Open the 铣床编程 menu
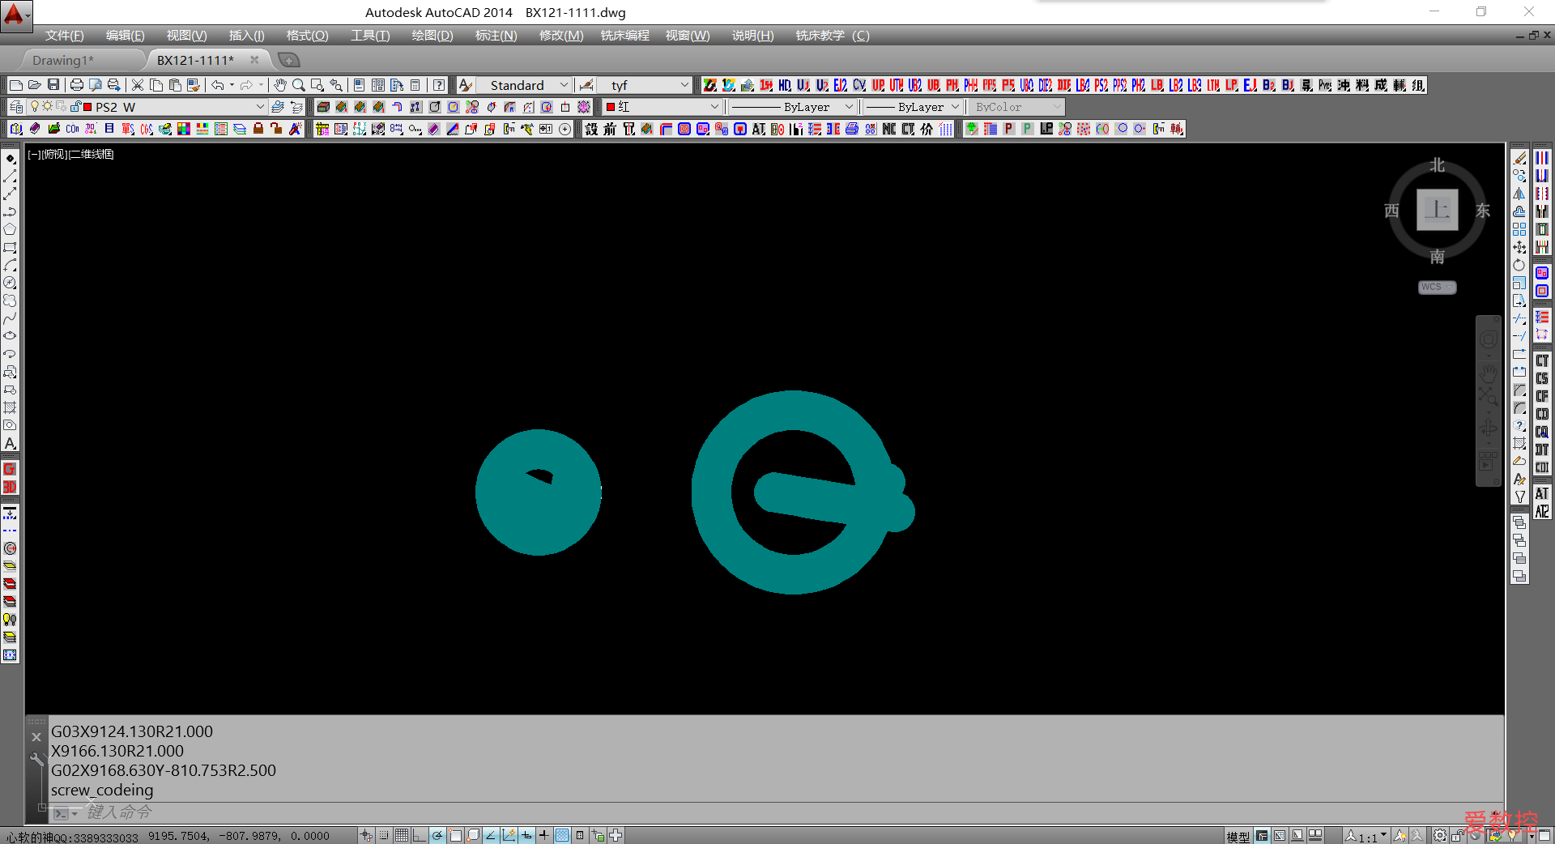The image size is (1555, 844). click(625, 36)
